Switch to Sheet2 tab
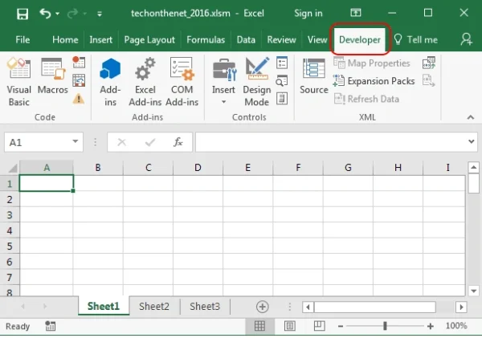The height and width of the screenshot is (338, 482). [x=154, y=307]
